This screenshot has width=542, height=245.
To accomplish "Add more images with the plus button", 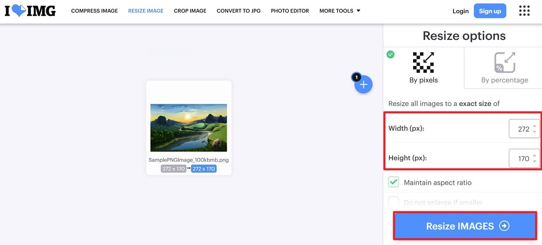I will pyautogui.click(x=364, y=84).
